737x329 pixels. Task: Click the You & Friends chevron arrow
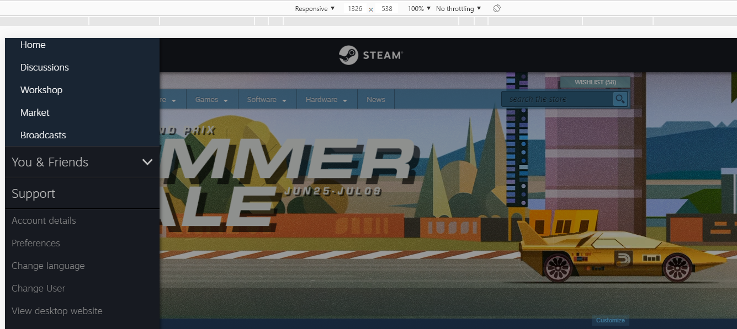(x=147, y=162)
